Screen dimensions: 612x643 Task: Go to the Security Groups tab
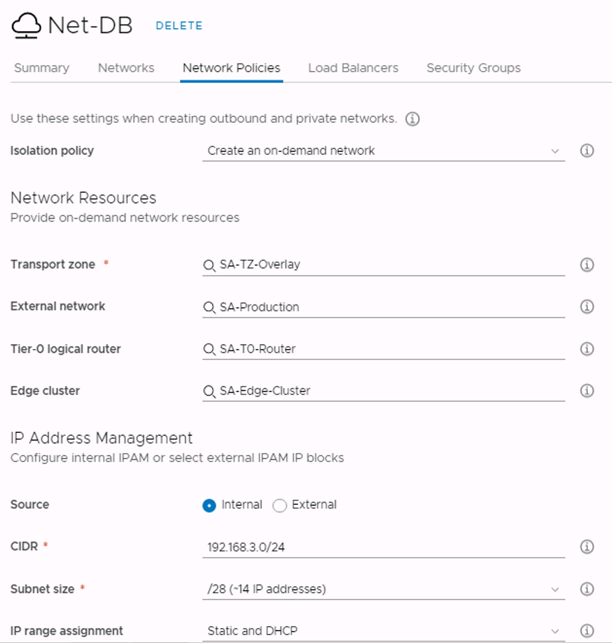(x=473, y=68)
